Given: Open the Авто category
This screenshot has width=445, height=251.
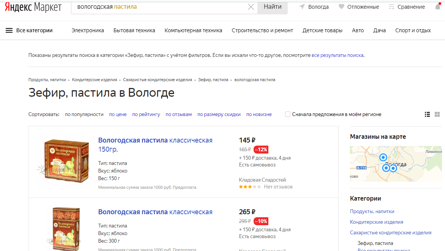Looking at the screenshot, I should click(x=358, y=30).
